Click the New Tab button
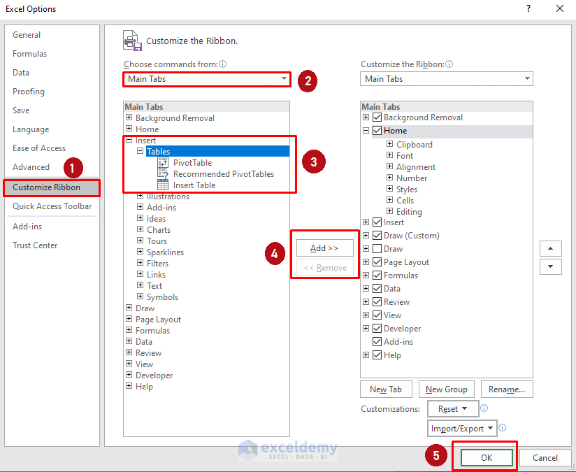The width and height of the screenshot is (576, 472). (386, 389)
